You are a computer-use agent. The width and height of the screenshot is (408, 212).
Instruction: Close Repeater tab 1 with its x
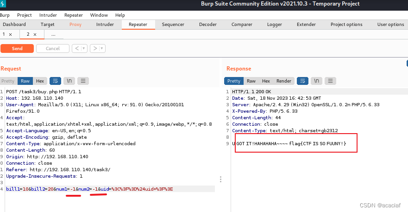10,34
